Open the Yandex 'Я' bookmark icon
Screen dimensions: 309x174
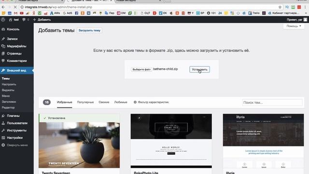(x=34, y=13)
